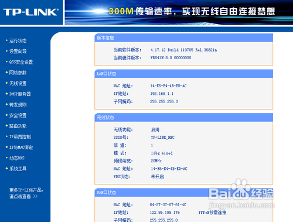
Task: Click the LAN口状态 section header
Action: (x=183, y=74)
